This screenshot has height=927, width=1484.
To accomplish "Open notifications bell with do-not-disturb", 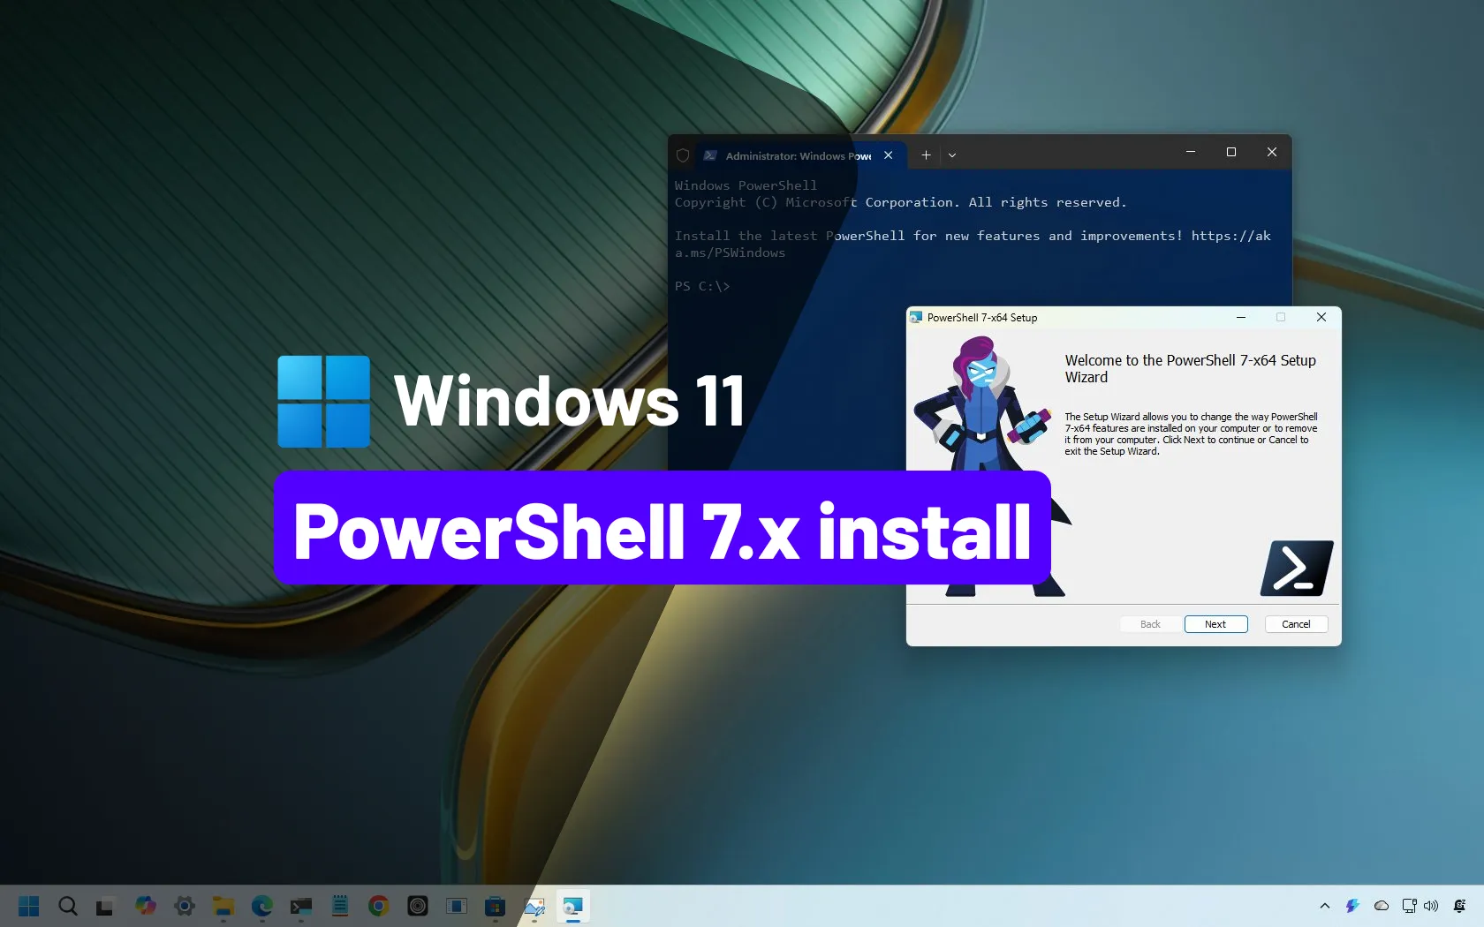I will (1459, 906).
